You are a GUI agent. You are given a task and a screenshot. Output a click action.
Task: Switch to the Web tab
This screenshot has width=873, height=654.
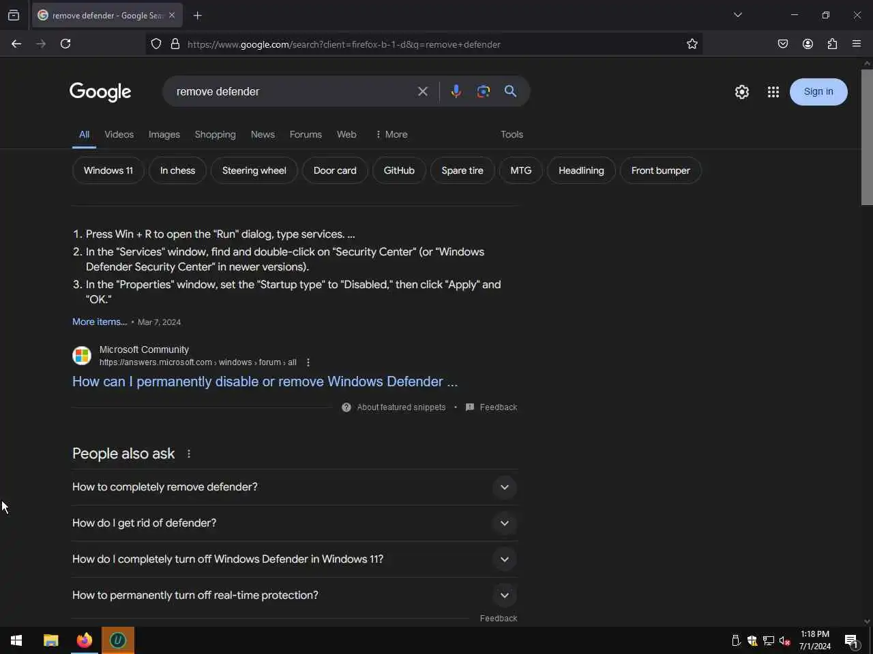click(346, 134)
